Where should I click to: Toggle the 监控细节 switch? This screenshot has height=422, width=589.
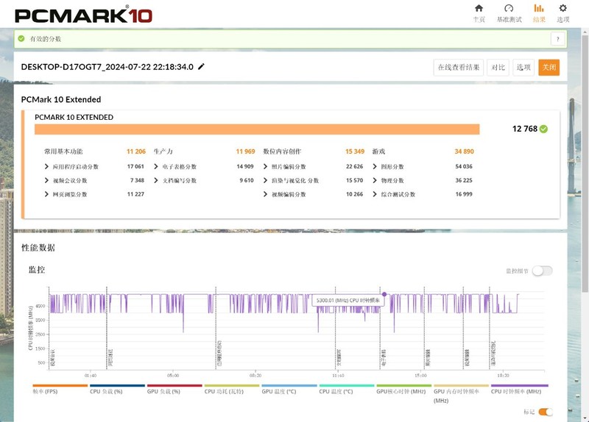pyautogui.click(x=543, y=271)
